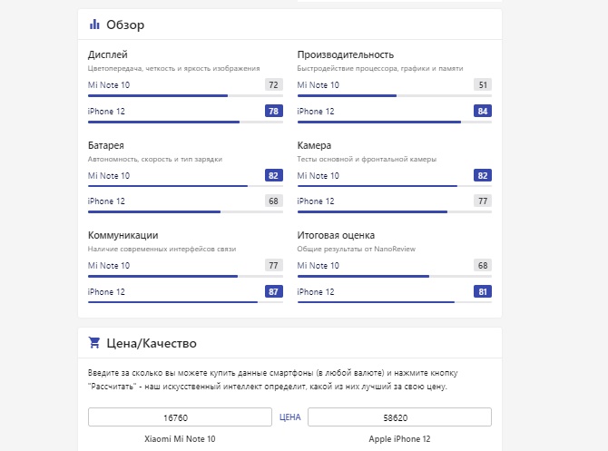Screen dimensions: 608x451
Task: Click the Итоговая оценка score badge 81
Action: pos(483,291)
